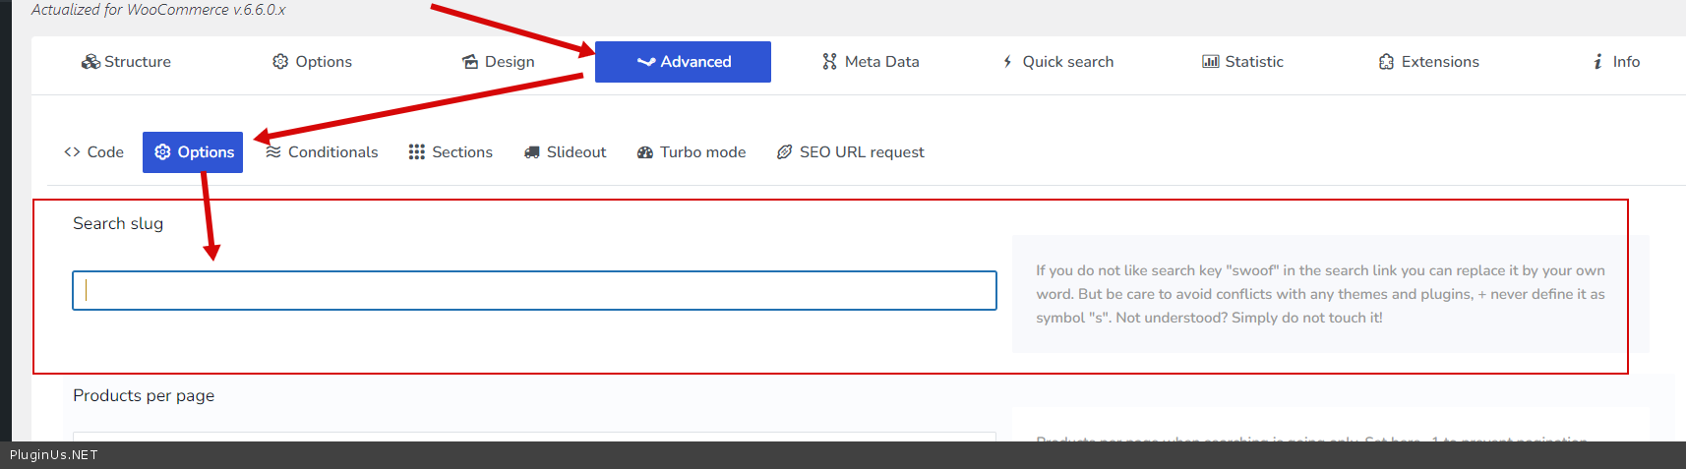
Task: Click the Products per page label
Action: (x=144, y=395)
